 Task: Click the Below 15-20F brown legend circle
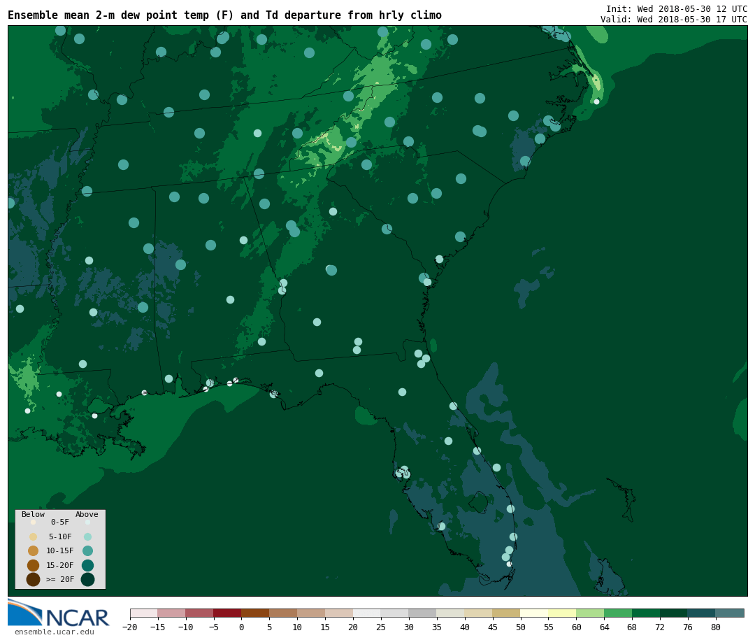(x=34, y=565)
